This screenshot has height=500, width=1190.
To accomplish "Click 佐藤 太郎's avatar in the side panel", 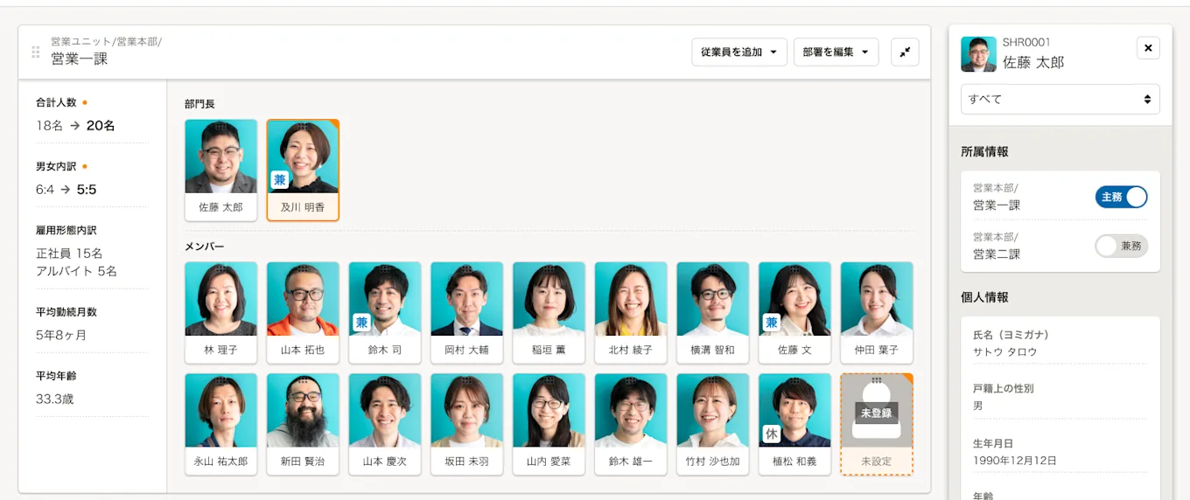I will (978, 54).
